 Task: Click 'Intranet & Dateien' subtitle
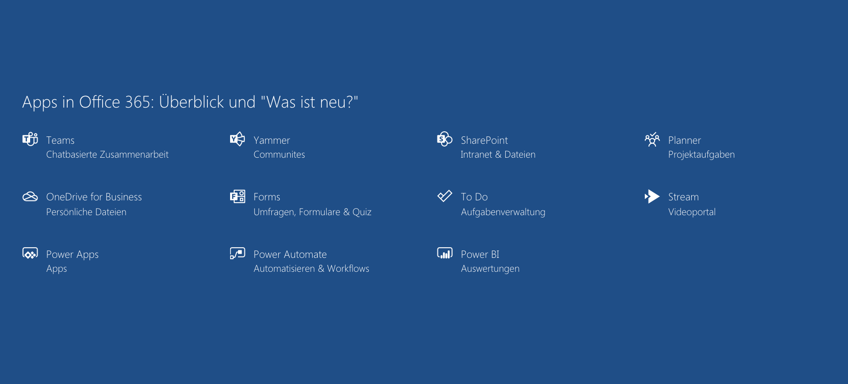click(498, 154)
